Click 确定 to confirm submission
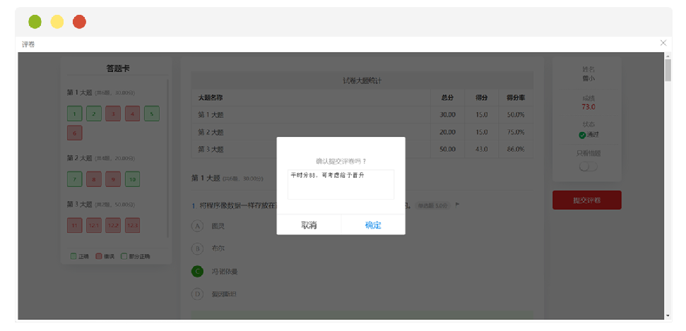Screen dimensions: 686x331 click(x=372, y=225)
